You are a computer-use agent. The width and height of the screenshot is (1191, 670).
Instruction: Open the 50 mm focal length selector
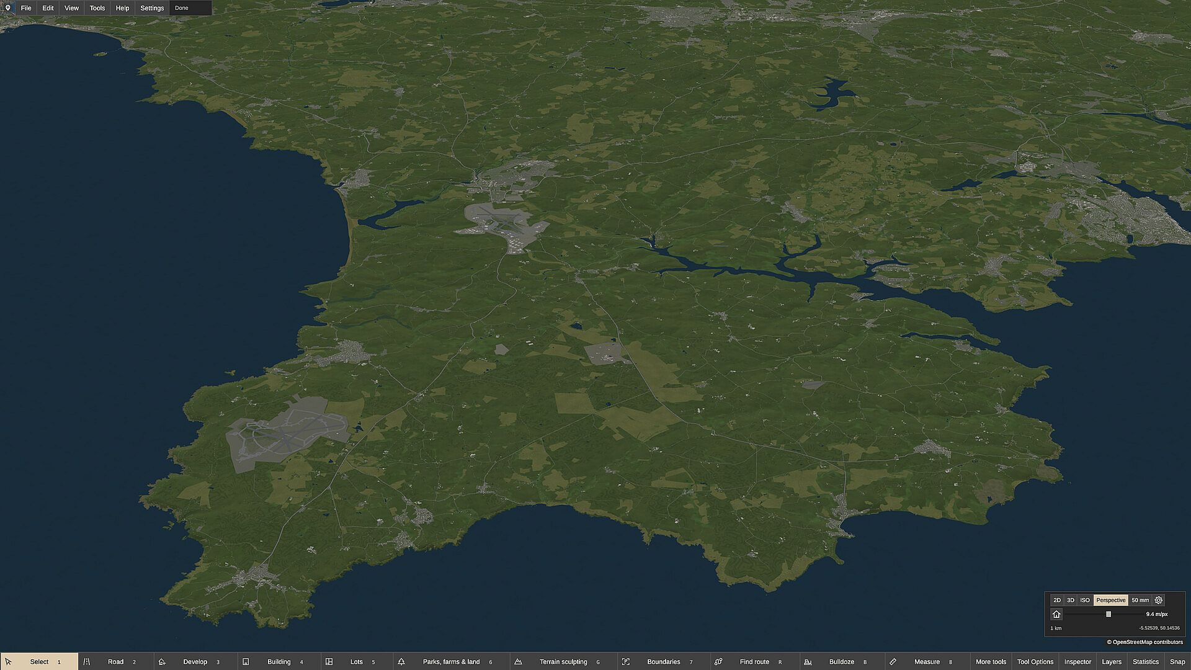pyautogui.click(x=1140, y=600)
